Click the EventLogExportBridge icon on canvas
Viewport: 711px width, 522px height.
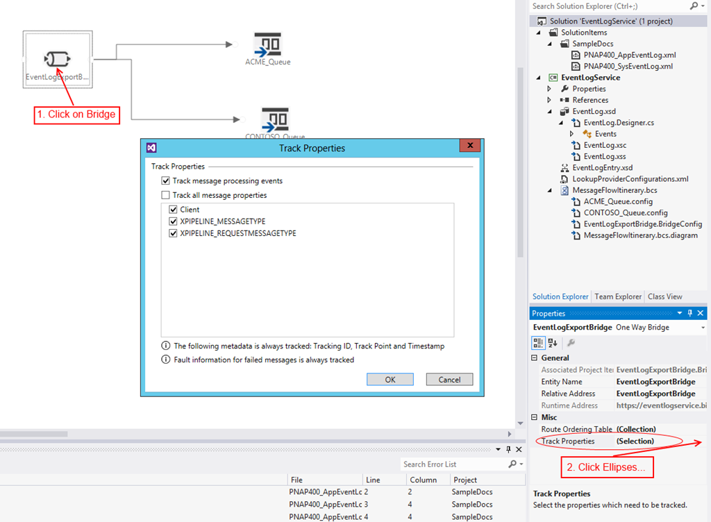pos(58,58)
